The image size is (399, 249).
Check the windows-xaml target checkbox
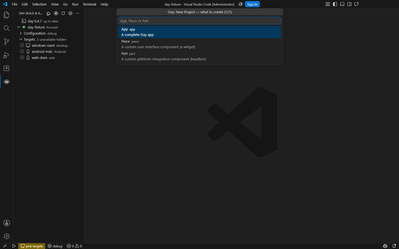click(22, 45)
